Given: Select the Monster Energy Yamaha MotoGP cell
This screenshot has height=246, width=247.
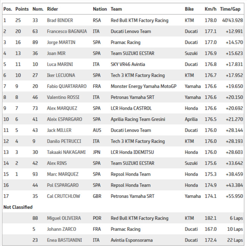Looking at the screenshot, I should (144, 86).
